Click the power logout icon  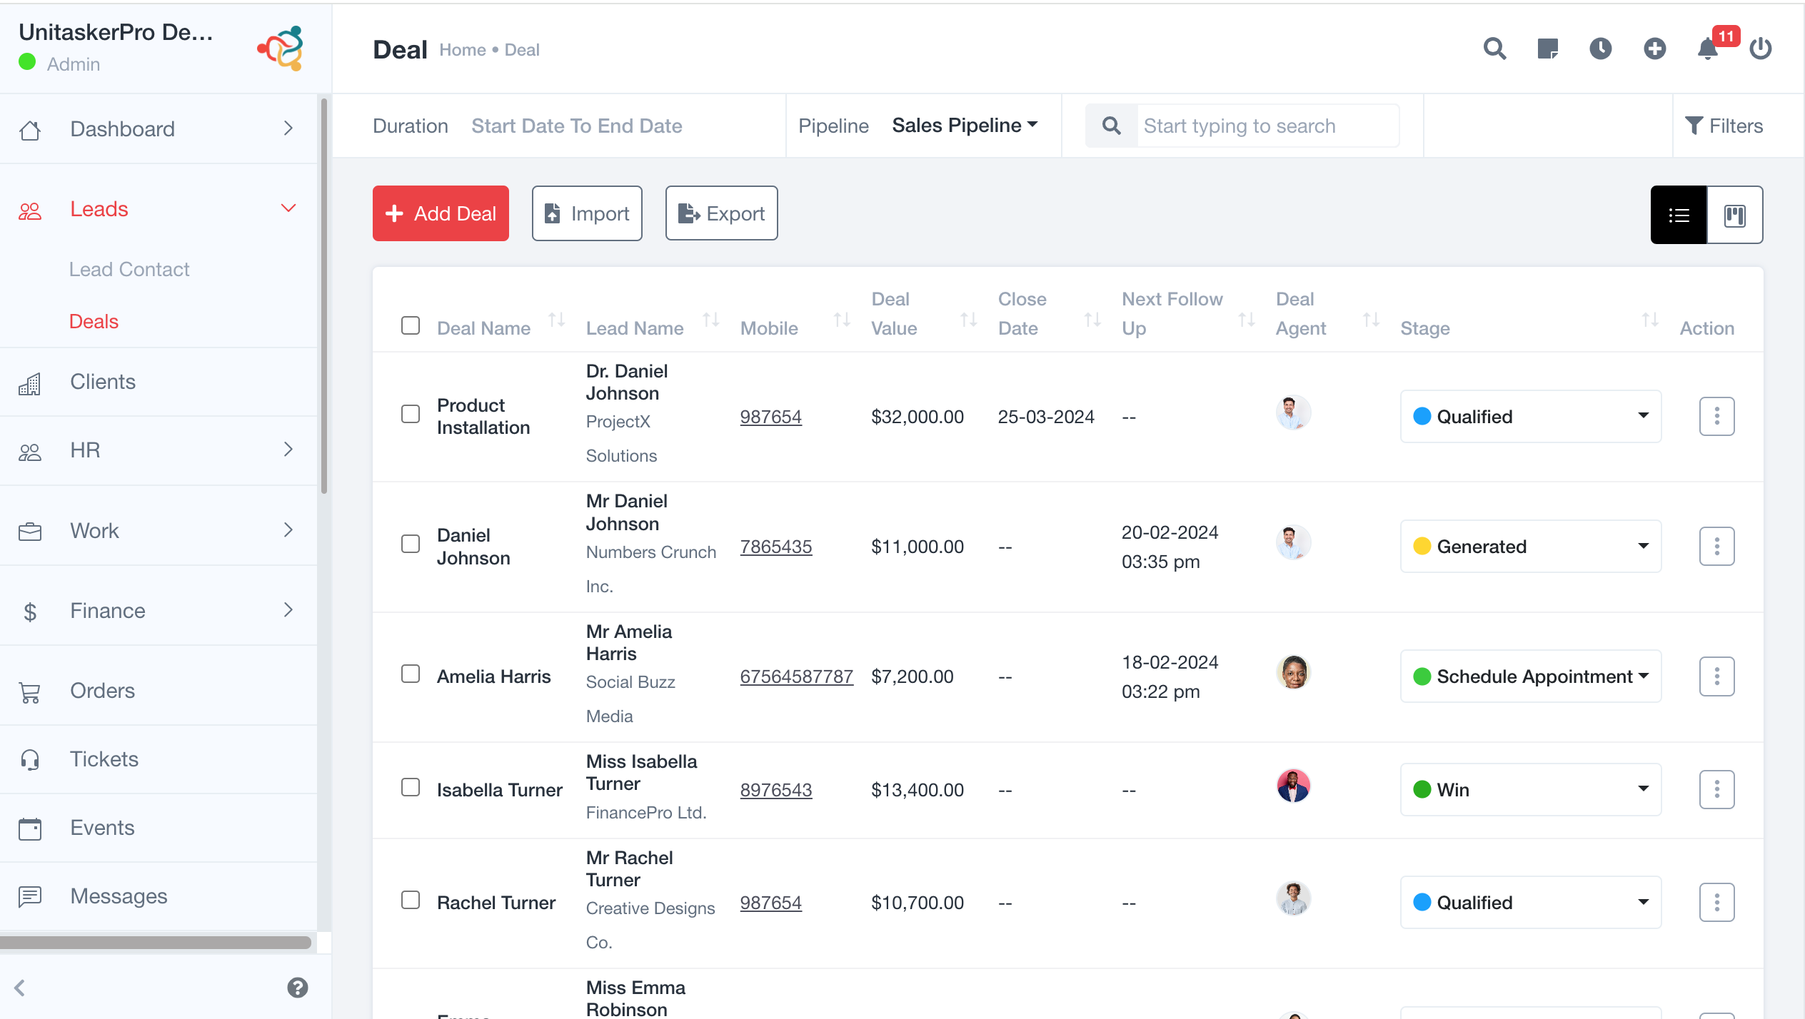(x=1761, y=49)
